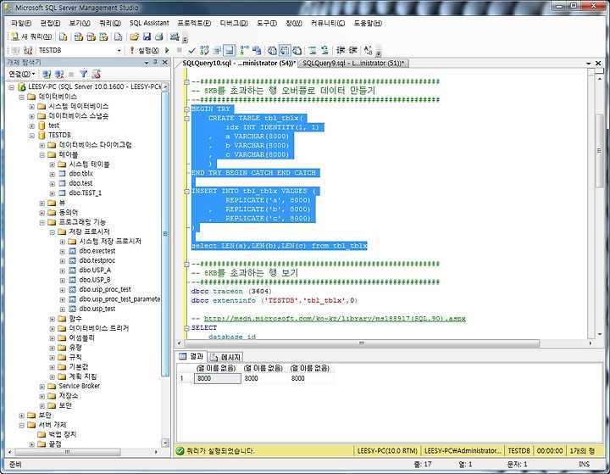Image resolution: width=610 pixels, height=474 pixels.
Task: Click the Results to File icon
Action: tap(297, 50)
